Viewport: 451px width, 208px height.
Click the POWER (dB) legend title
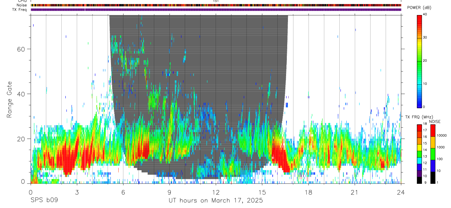419,7
